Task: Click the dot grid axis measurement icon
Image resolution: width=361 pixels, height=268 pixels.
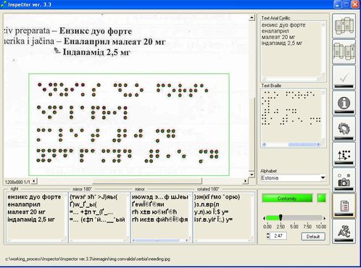Action: [x=344, y=154]
